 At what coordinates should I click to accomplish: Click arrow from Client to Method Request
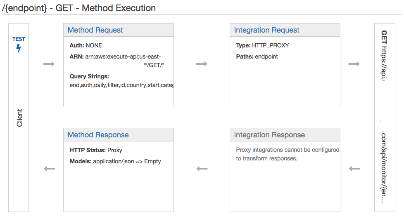(x=49, y=64)
